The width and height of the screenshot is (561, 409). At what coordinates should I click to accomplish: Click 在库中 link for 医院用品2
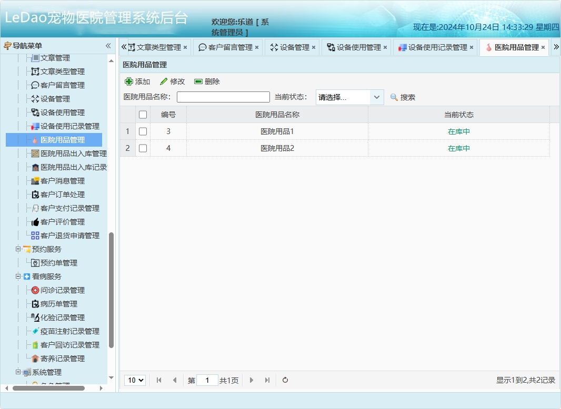pos(458,148)
